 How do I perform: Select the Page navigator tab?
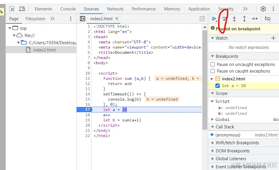click(x=14, y=19)
